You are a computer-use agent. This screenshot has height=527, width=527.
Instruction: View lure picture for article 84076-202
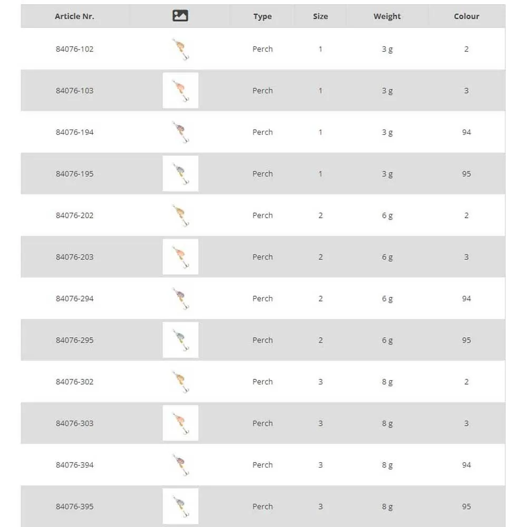180,216
